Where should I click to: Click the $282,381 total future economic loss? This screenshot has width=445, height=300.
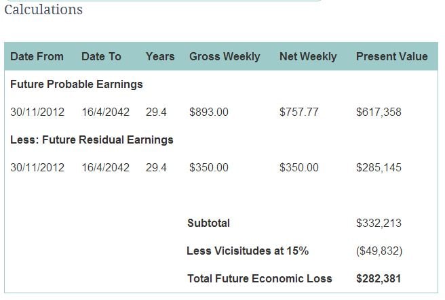(x=379, y=278)
